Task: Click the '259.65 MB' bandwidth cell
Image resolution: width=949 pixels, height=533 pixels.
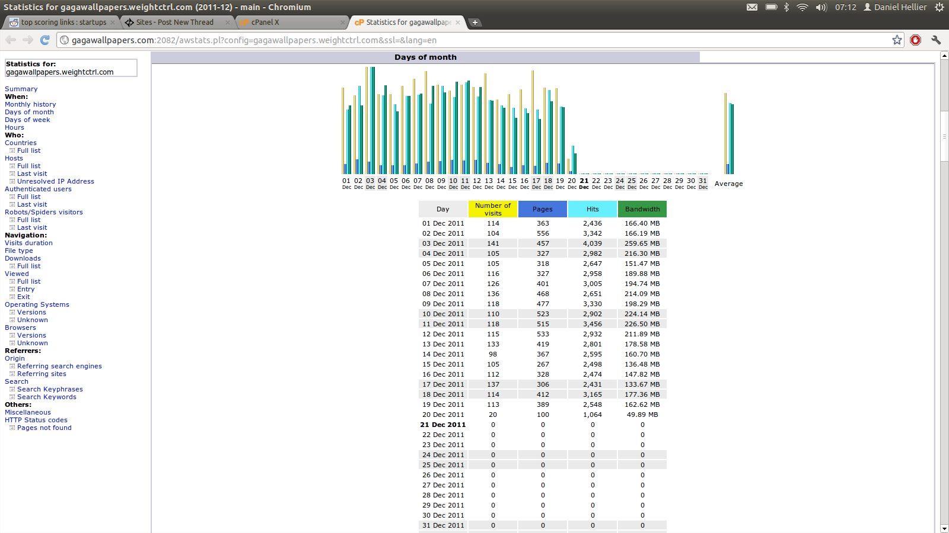Action: point(642,243)
